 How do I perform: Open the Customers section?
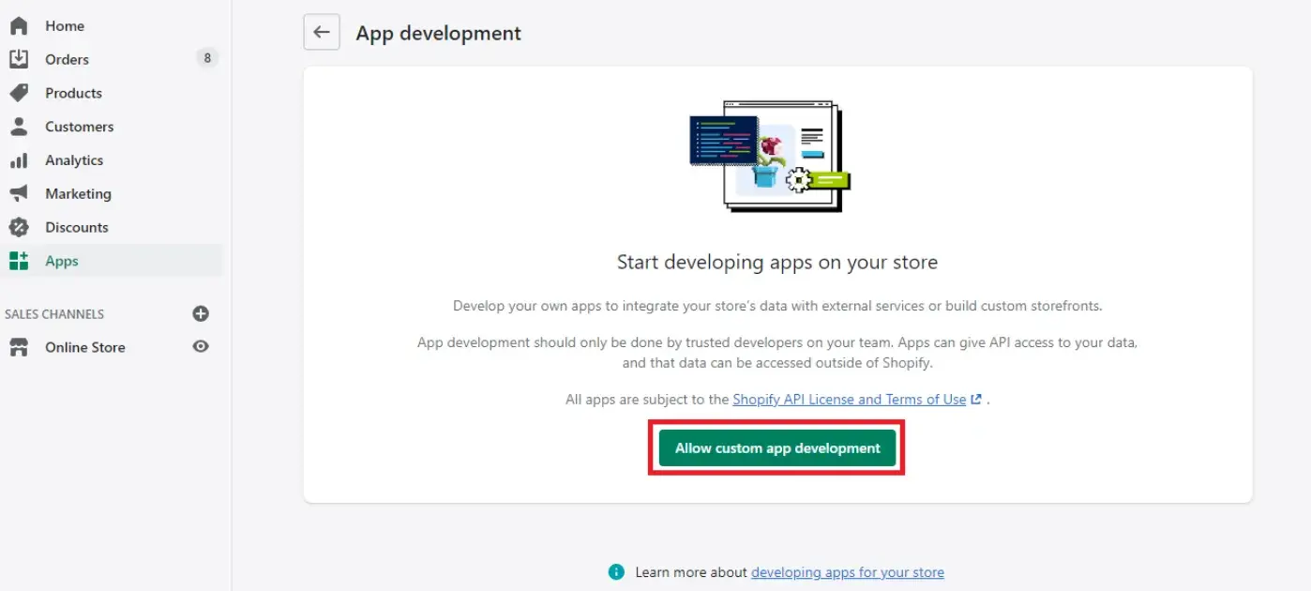click(79, 127)
